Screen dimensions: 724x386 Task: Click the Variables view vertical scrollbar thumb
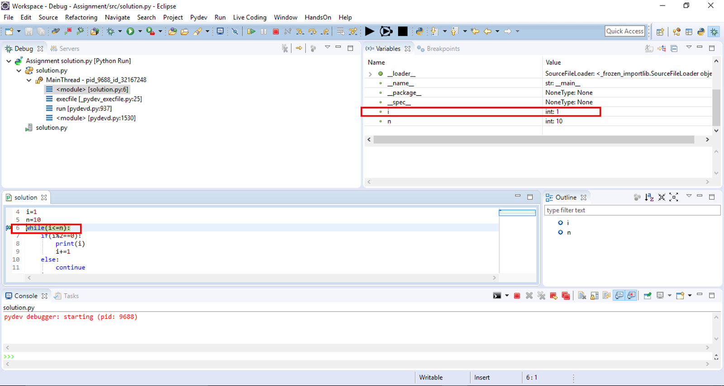tap(716, 108)
